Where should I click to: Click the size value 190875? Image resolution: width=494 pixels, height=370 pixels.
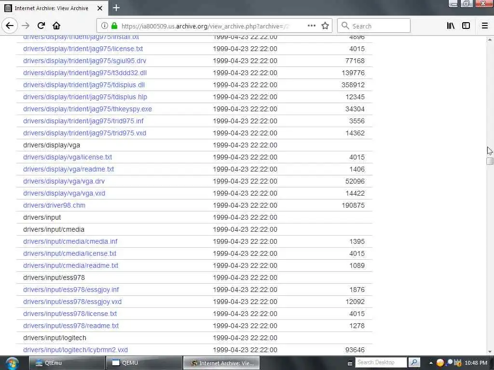coord(353,205)
